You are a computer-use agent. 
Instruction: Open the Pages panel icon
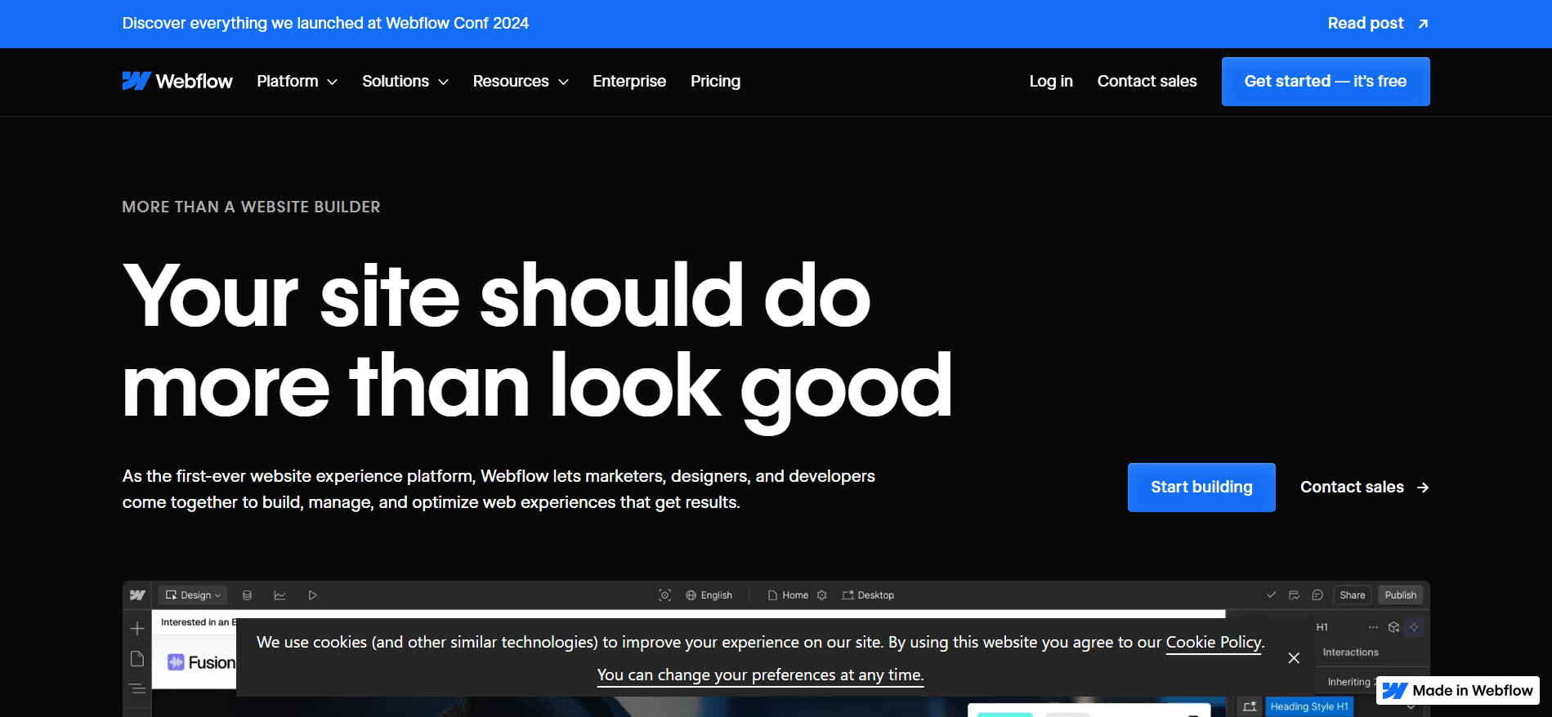pyautogui.click(x=137, y=659)
